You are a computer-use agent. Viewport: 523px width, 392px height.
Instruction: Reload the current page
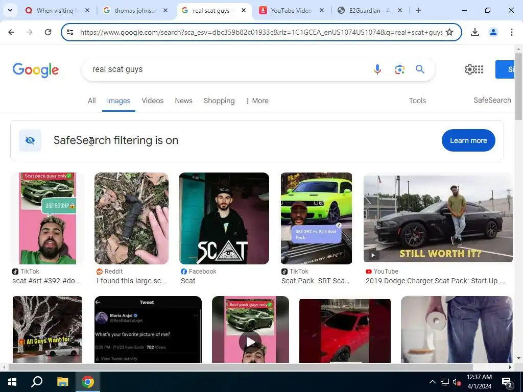pos(48,32)
